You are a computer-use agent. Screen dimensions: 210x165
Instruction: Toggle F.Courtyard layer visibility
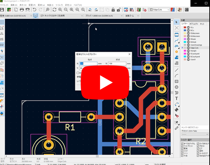[188, 54]
